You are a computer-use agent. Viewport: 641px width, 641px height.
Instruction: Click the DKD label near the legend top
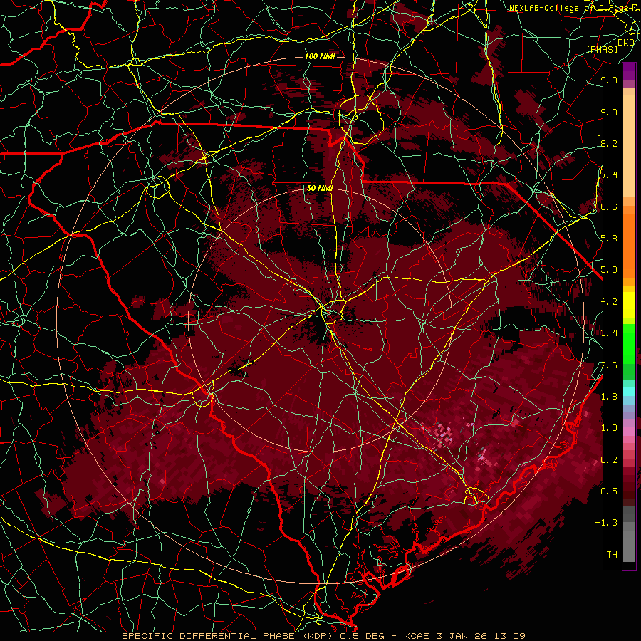[x=626, y=43]
